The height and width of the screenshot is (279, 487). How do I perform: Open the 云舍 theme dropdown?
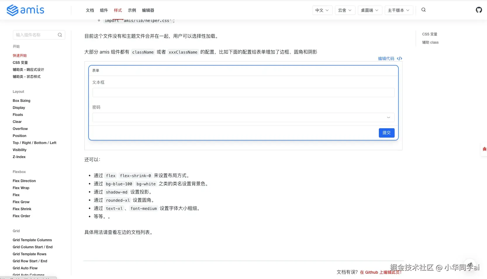(x=345, y=10)
